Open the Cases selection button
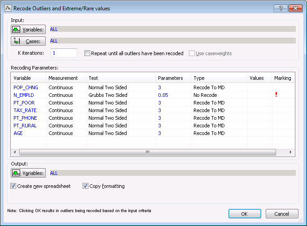Image resolution: width=307 pixels, height=226 pixels. pos(28,41)
